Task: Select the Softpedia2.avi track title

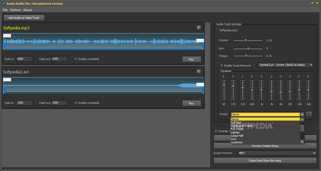Action: pos(16,72)
